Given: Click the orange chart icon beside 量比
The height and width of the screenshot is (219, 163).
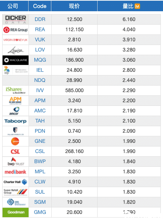Looking at the screenshot, I should [x=137, y=6].
